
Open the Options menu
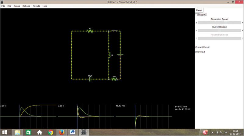tap(26, 6)
